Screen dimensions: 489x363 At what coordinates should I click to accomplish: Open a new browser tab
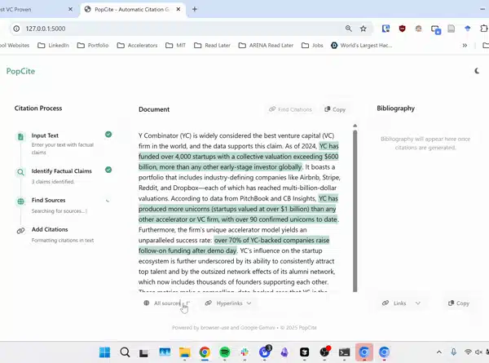(195, 9)
